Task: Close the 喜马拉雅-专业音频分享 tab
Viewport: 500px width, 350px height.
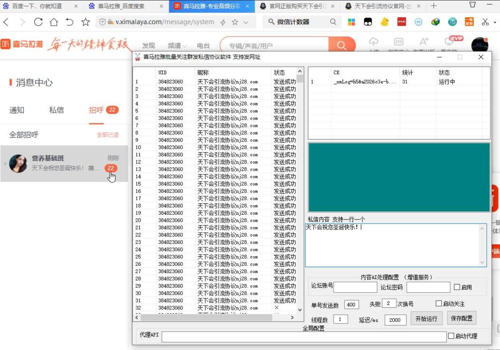Action: point(247,6)
